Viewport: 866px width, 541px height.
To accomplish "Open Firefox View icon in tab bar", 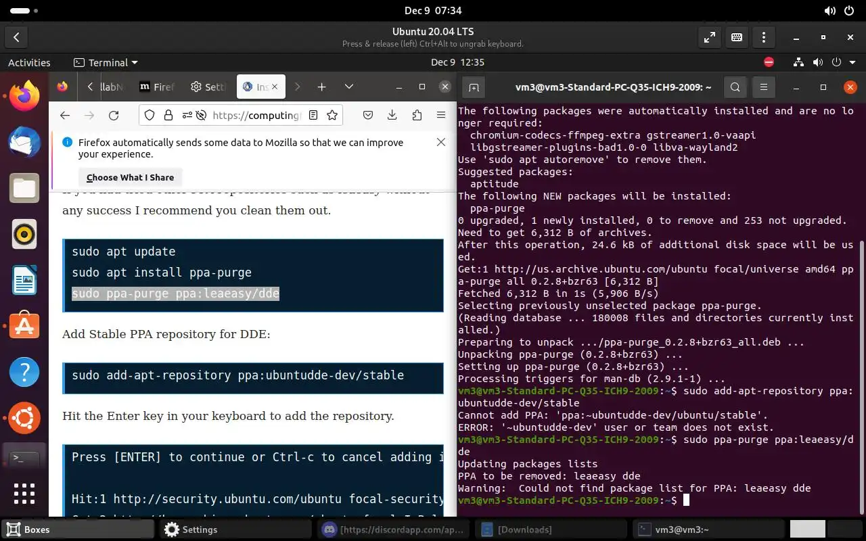I will [x=62, y=87].
